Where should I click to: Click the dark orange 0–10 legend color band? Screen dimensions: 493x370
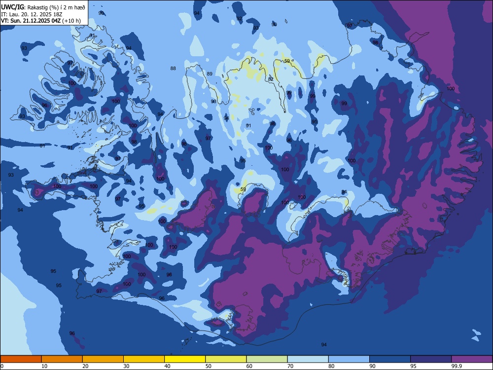(21, 359)
